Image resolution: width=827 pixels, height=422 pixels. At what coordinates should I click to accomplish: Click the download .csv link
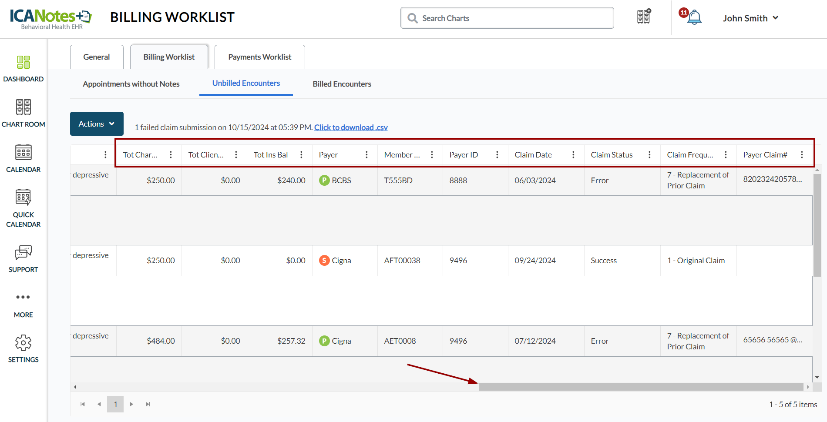(x=351, y=127)
